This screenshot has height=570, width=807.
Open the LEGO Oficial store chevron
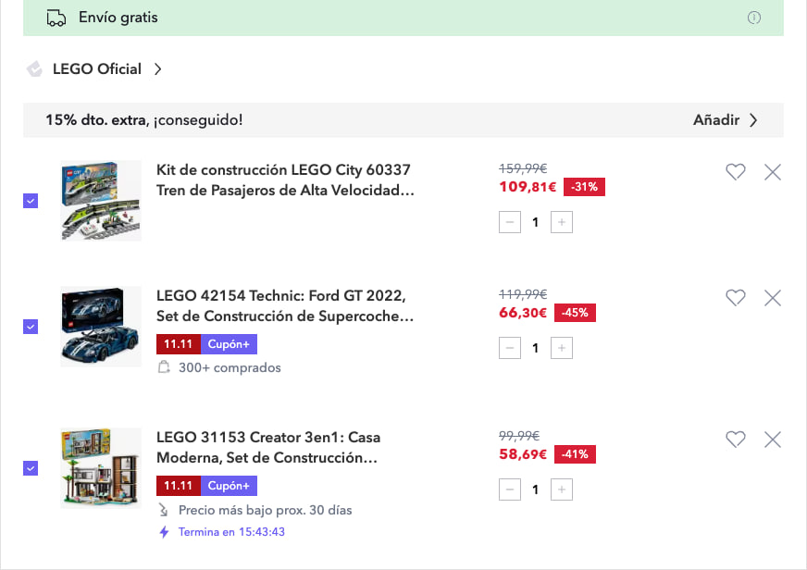click(x=158, y=68)
